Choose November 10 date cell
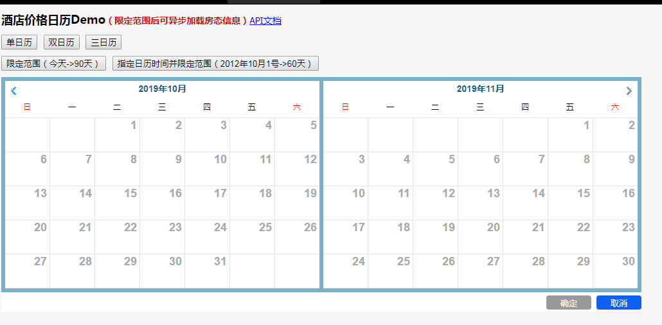This screenshot has width=662, height=325. 345,203
